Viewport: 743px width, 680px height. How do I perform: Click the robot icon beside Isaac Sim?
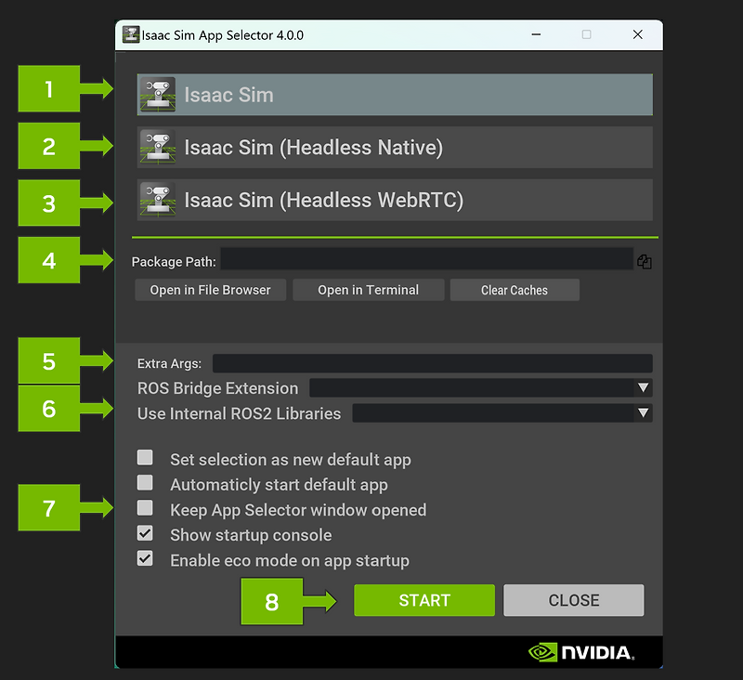tap(158, 95)
